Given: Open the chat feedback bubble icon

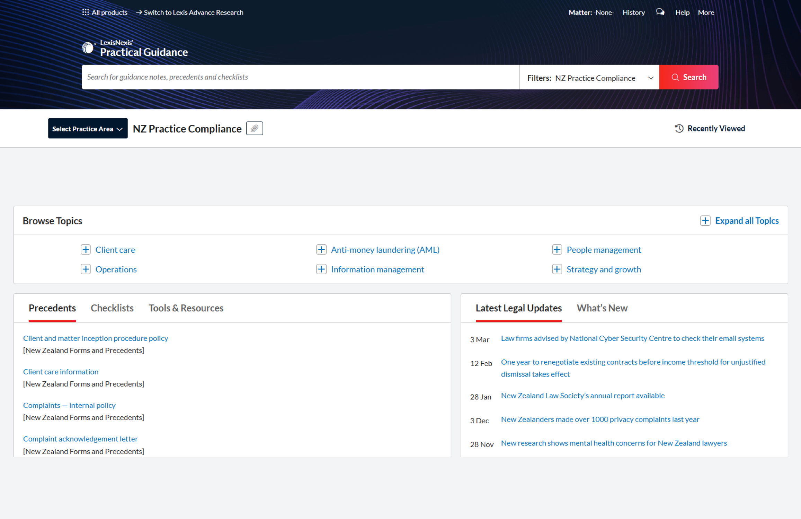Looking at the screenshot, I should click(x=660, y=12).
